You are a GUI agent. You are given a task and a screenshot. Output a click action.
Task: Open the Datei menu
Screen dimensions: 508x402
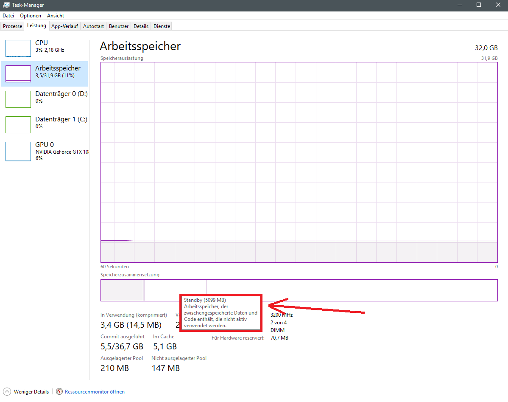(x=8, y=15)
